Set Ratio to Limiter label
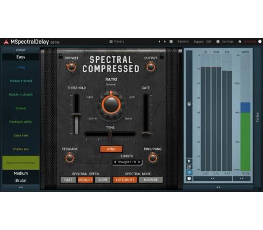 tap(92, 118)
